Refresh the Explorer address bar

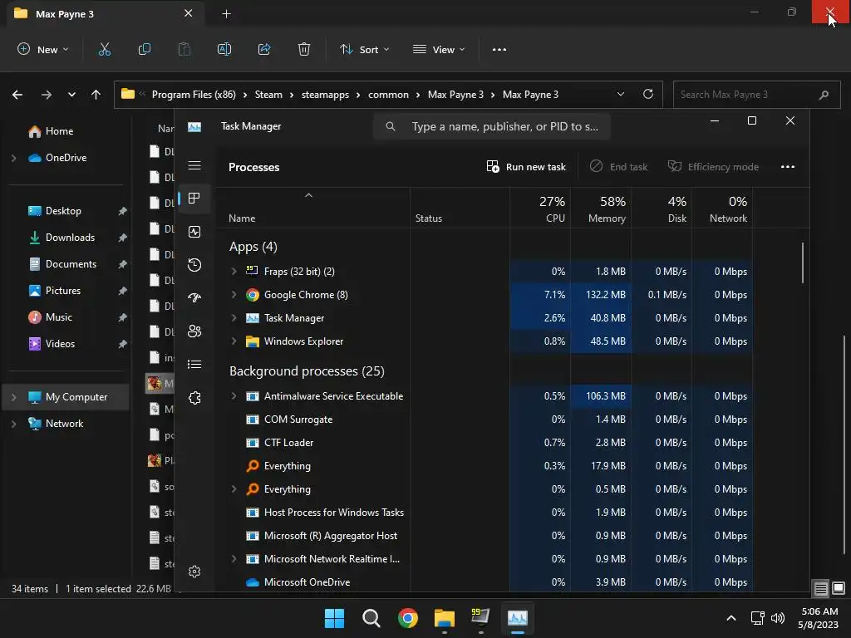pos(648,94)
